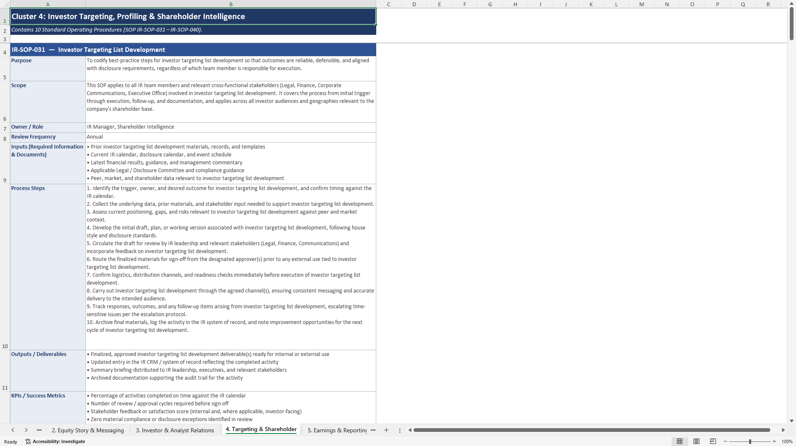
Task: Zoom out with the minus button
Action: (x=725, y=441)
